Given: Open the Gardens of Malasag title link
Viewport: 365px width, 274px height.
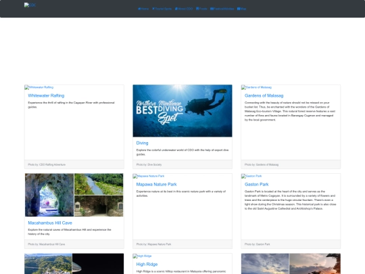Looking at the screenshot, I should (264, 95).
